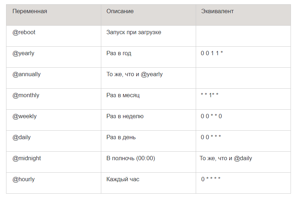
Task: Click the '0 0 1 1 *' equivalent
Action: 212,53
